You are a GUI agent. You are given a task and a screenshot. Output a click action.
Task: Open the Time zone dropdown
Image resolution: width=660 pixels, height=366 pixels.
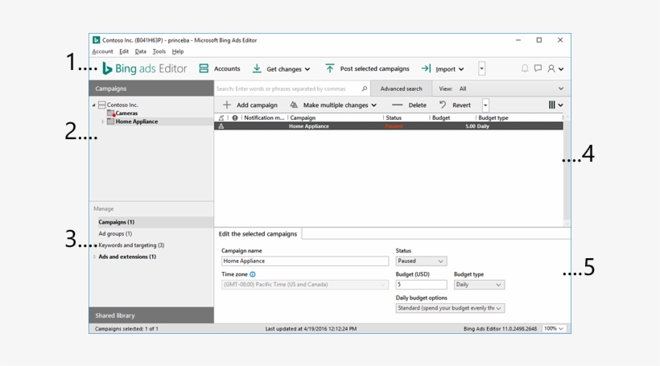[305, 285]
